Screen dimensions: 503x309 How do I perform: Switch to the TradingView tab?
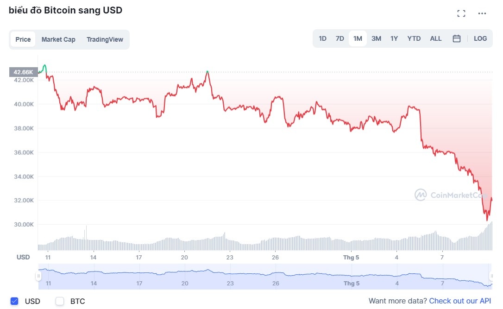(105, 39)
